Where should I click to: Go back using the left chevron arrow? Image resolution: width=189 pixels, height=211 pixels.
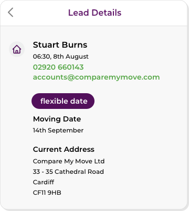(x=10, y=13)
